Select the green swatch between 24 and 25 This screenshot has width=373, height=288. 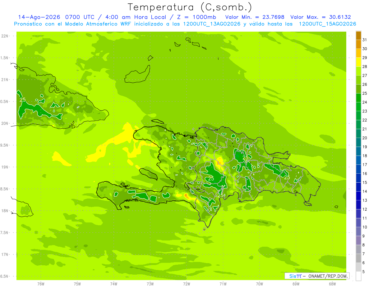point(358,98)
